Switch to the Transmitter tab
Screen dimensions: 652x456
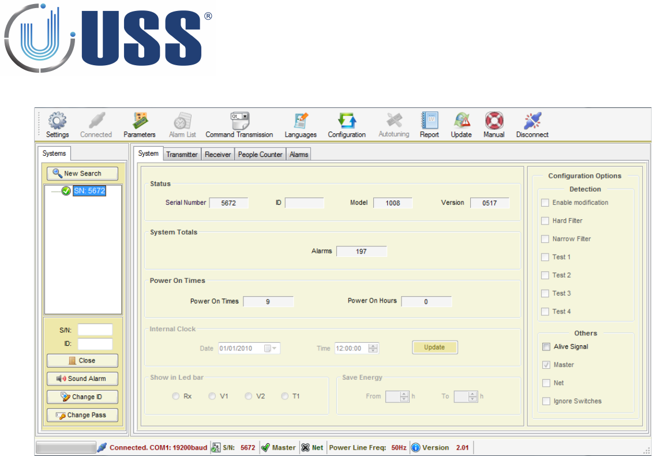182,154
